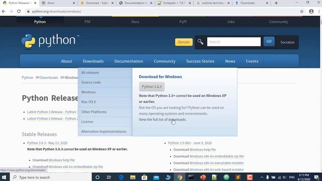Click Chrome icon on taskbar
Screen dimensions: 322x181
point(180,177)
